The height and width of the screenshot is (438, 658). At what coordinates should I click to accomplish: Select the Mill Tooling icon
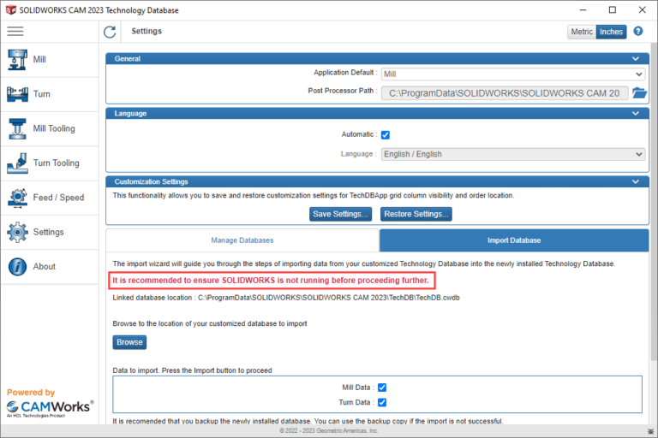click(x=17, y=128)
